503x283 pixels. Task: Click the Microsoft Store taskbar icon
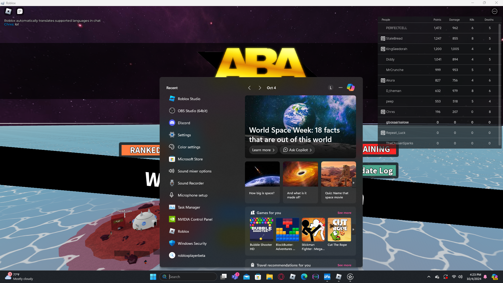(x=258, y=277)
